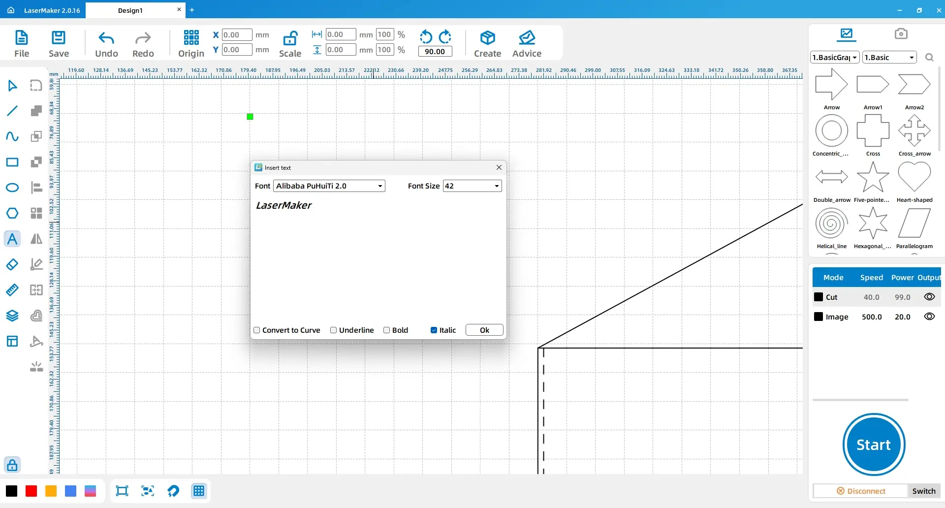The image size is (945, 508).
Task: Click the Align objects icon
Action: (x=36, y=188)
